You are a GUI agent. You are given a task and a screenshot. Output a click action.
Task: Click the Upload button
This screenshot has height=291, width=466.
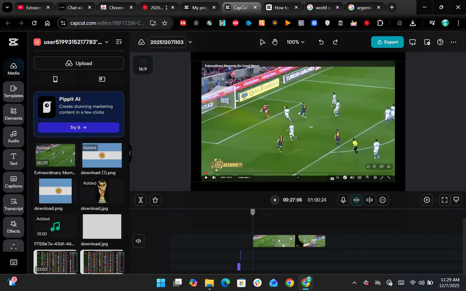click(x=79, y=63)
